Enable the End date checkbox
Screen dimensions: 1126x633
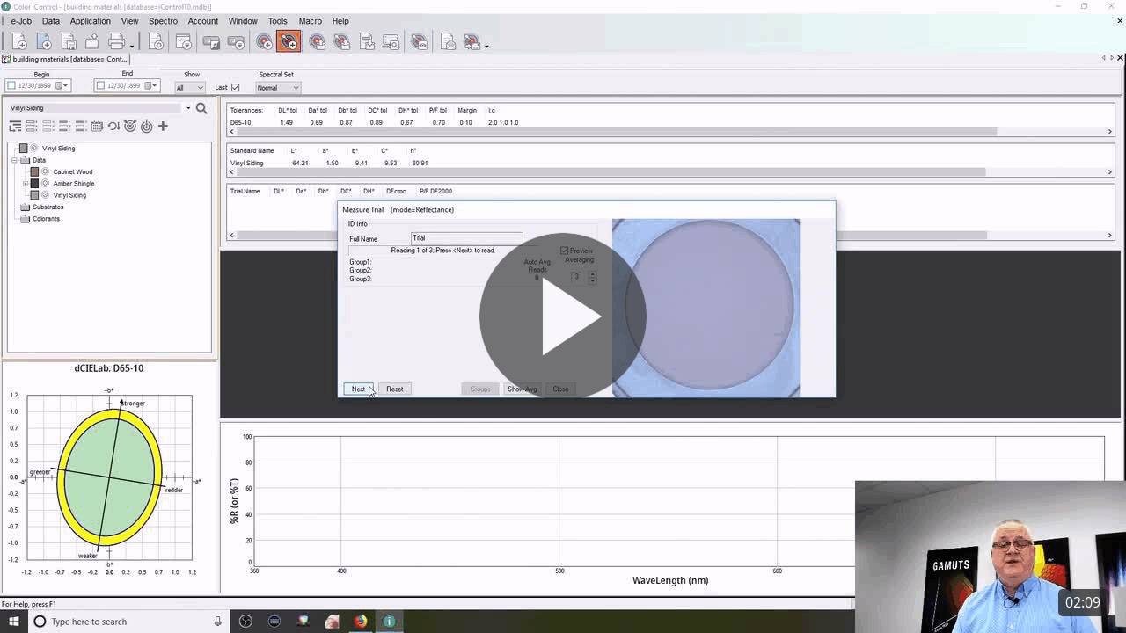point(101,85)
